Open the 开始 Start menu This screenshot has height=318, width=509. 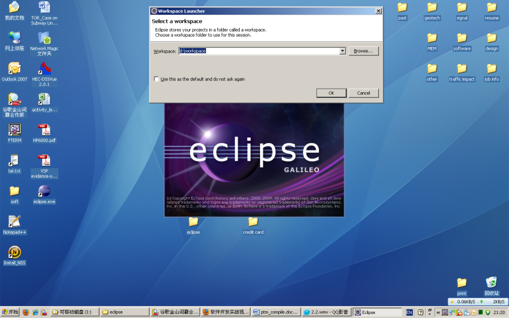pyautogui.click(x=10, y=312)
